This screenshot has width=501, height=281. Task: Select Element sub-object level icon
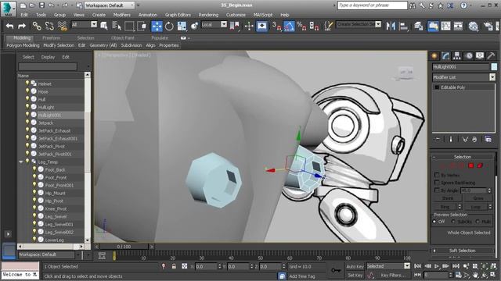[480, 165]
